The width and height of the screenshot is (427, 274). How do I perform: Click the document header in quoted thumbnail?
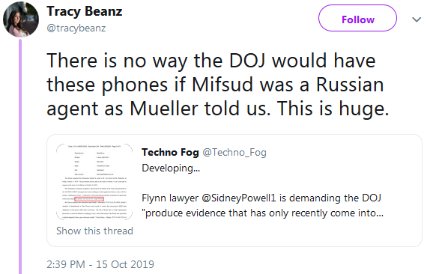[x=94, y=147]
